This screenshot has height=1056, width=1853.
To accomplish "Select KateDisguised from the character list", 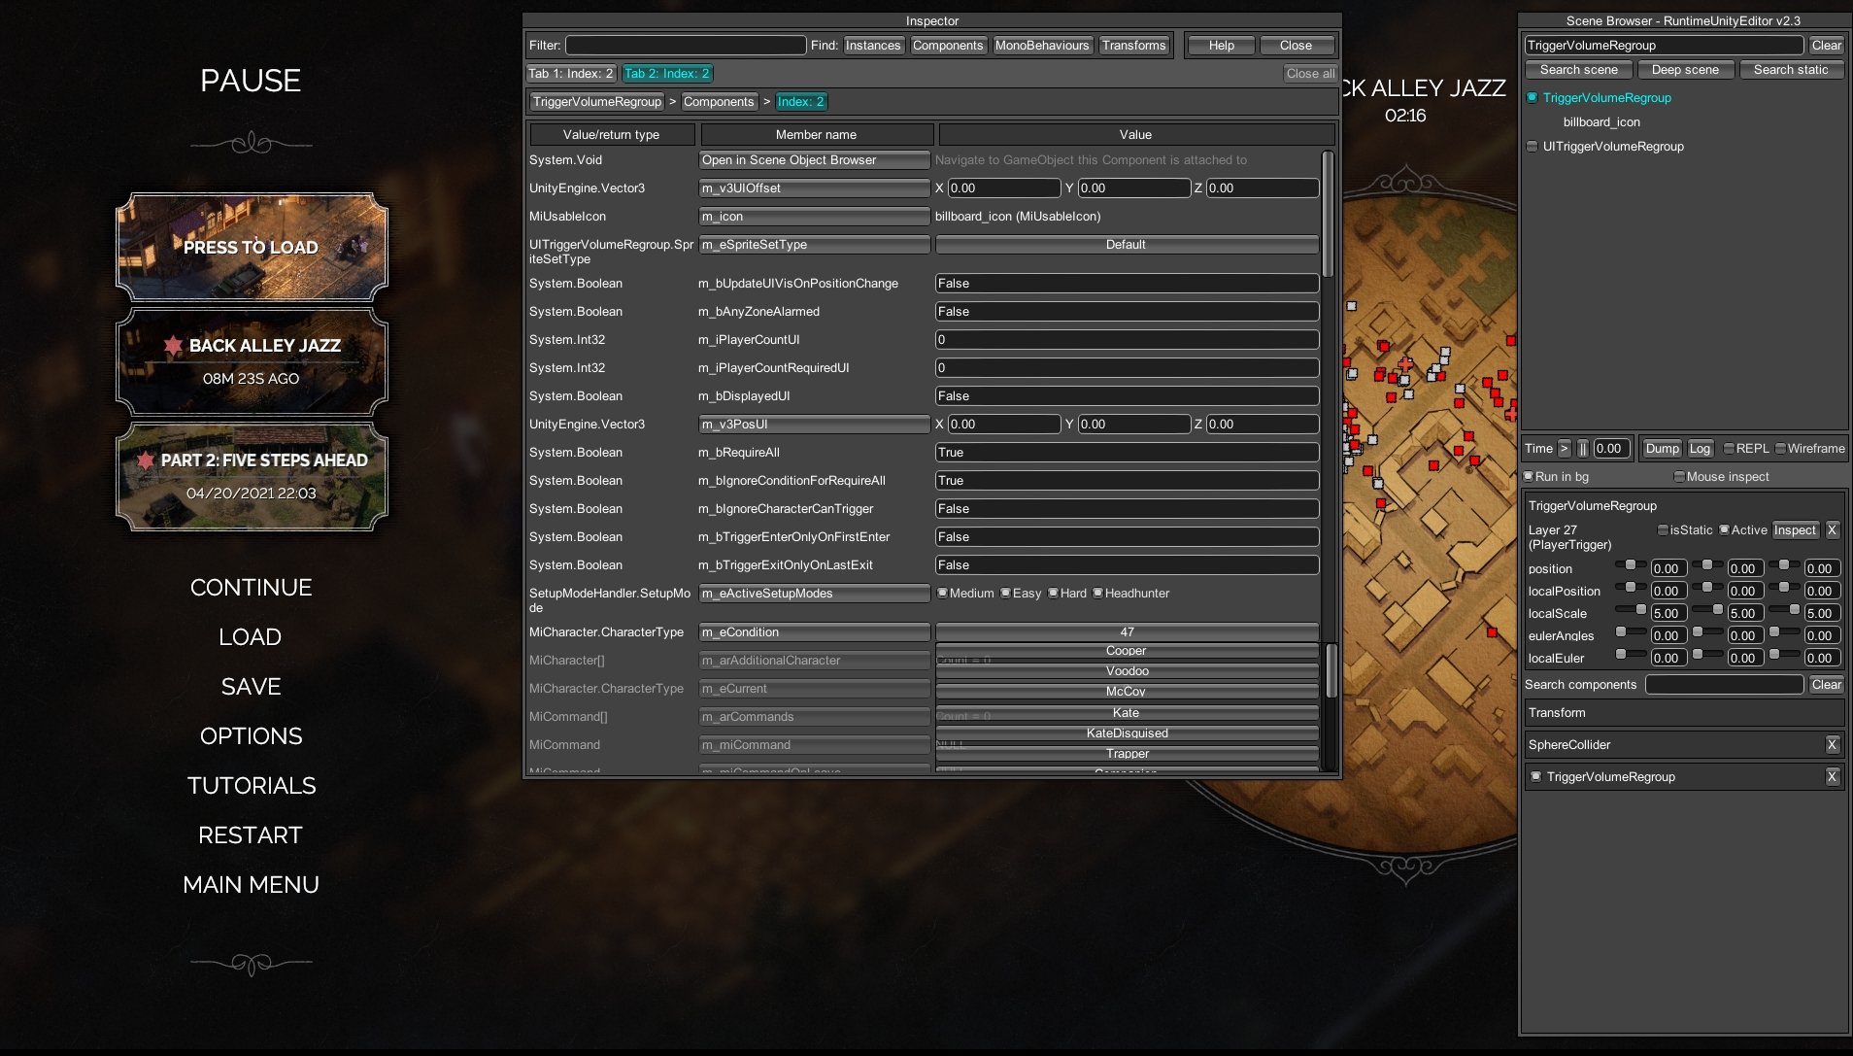I will click(1127, 732).
